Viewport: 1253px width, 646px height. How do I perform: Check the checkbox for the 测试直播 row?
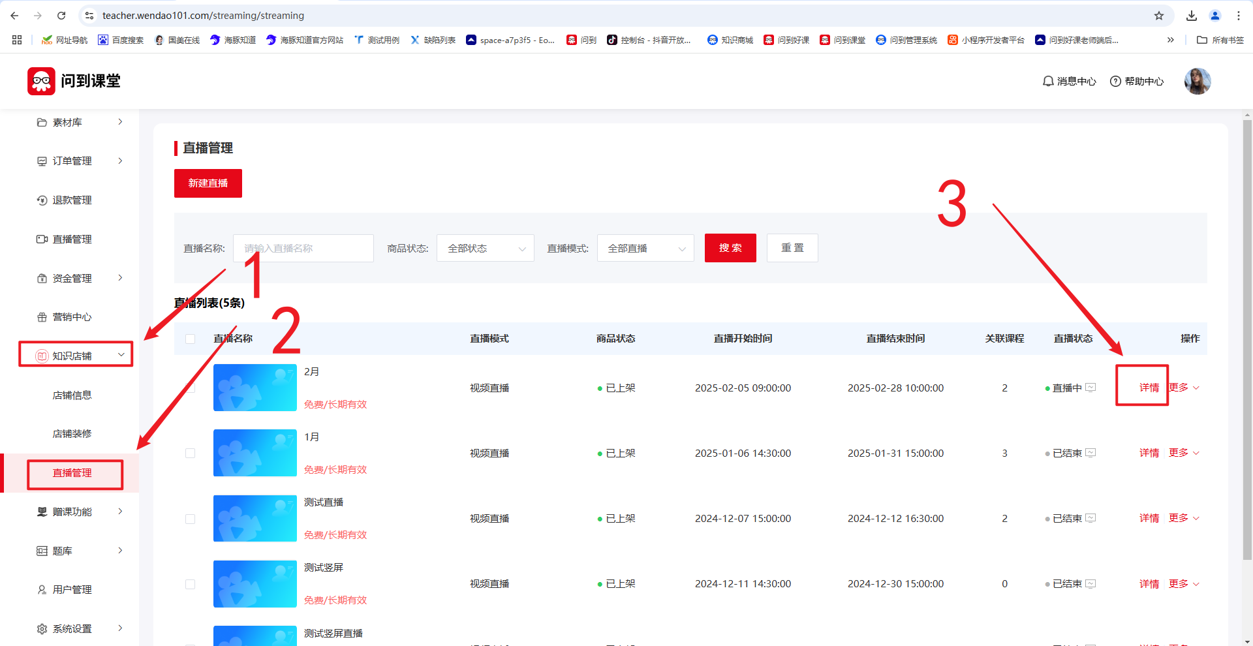point(191,519)
